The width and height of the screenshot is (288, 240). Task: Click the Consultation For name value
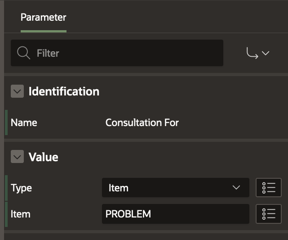tap(142, 122)
